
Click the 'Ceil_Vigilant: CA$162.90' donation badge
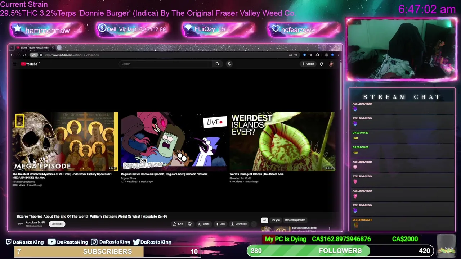tap(133, 30)
